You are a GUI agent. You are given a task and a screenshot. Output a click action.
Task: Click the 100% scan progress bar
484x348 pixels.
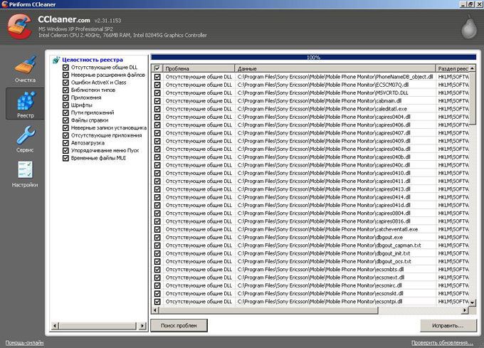[314, 57]
